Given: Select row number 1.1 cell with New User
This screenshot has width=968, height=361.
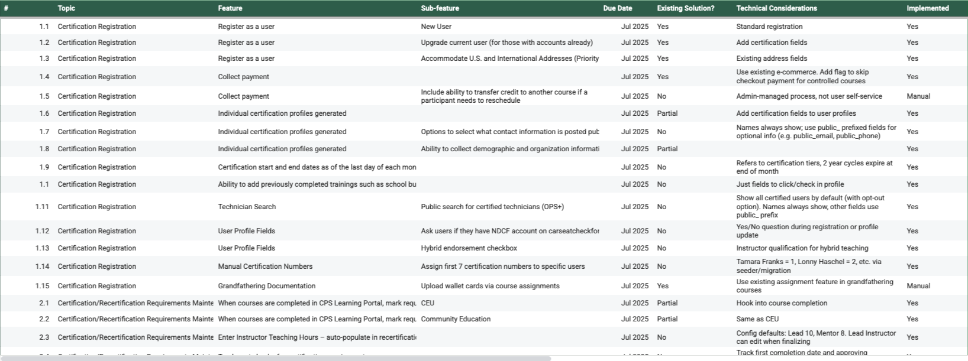Looking at the screenshot, I should point(44,27).
